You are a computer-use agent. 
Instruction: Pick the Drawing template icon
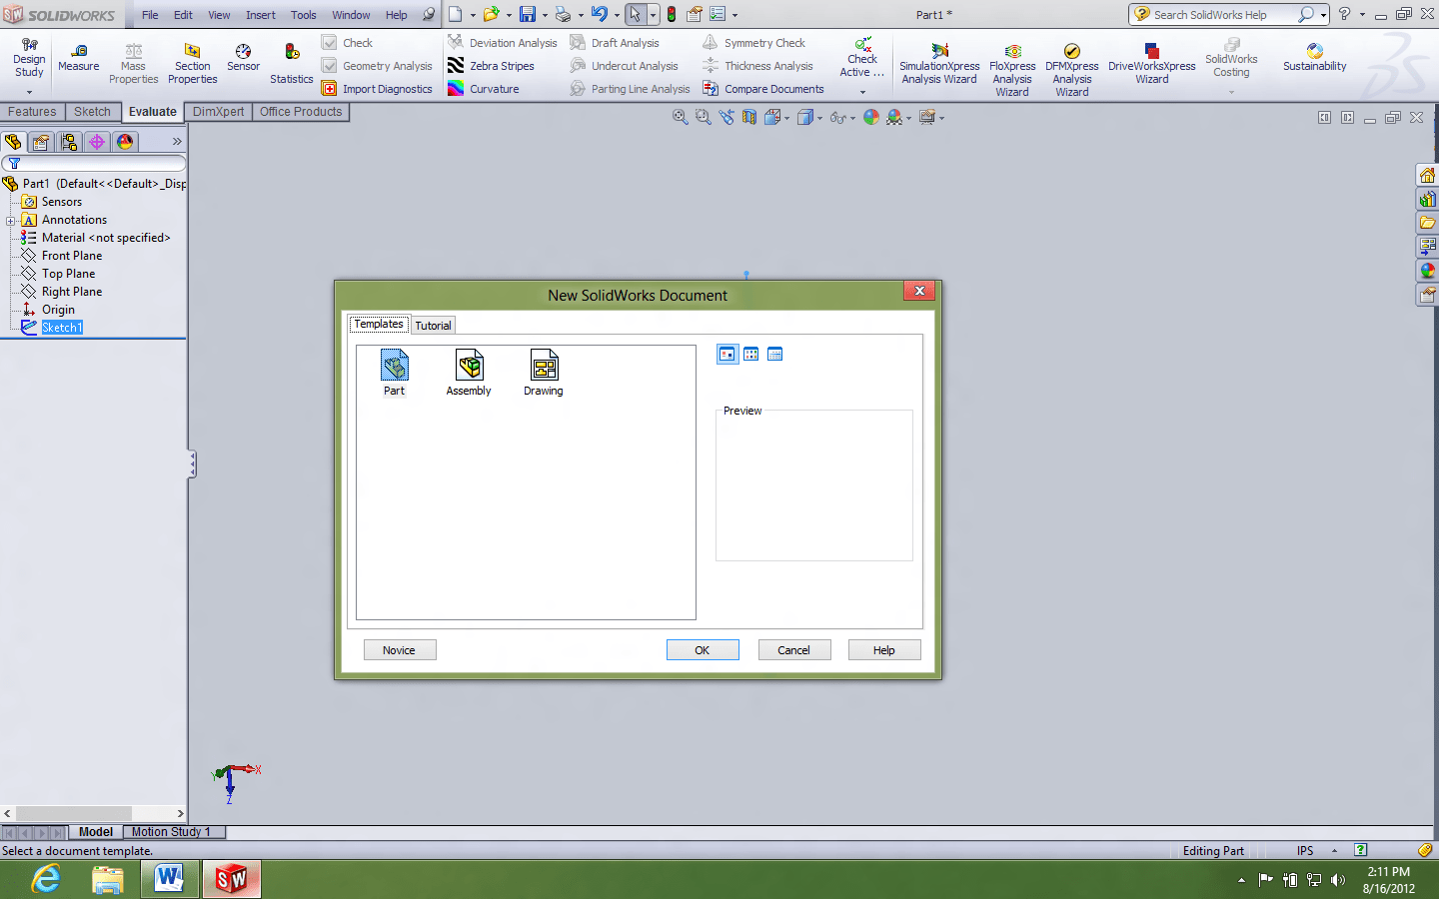coord(544,366)
